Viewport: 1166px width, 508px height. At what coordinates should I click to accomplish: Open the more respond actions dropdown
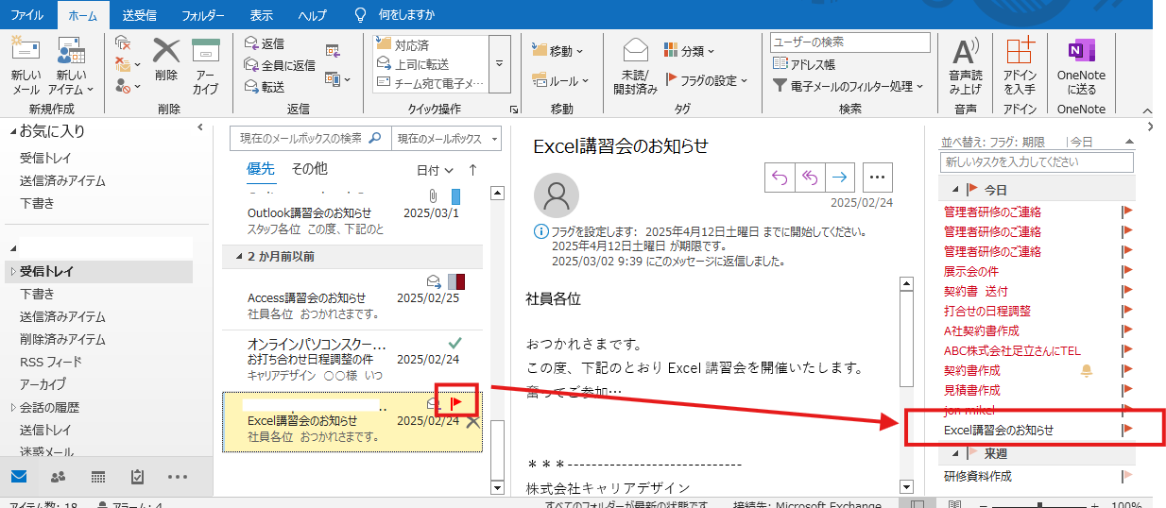[338, 80]
